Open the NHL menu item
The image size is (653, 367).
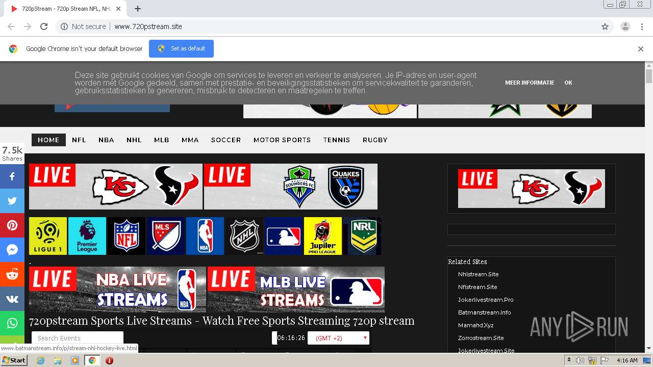pos(134,140)
